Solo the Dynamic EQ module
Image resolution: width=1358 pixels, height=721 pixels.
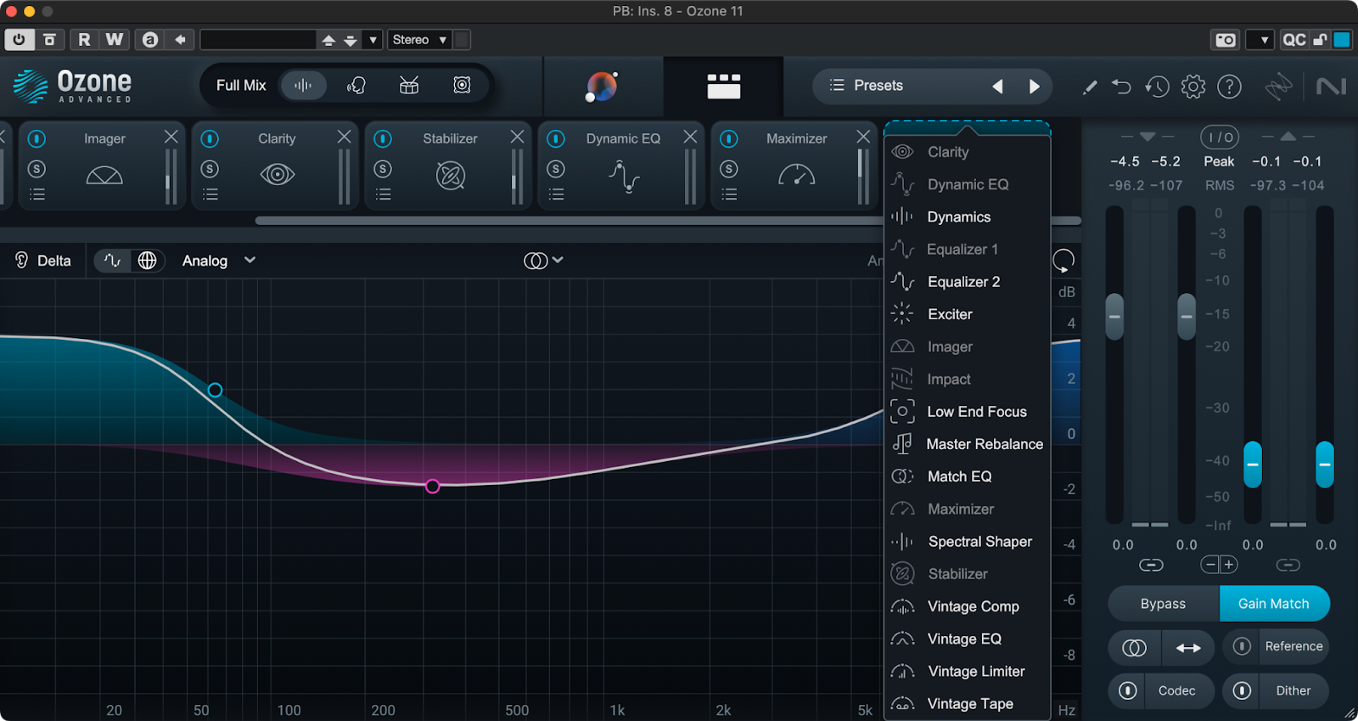(x=556, y=169)
